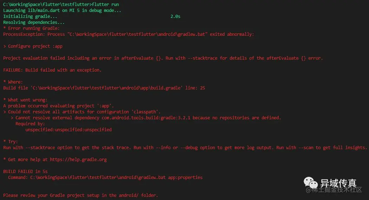Viewport: 369px width, 200px height.
Task: Click the build.gradle file path line
Action: coord(104,88)
